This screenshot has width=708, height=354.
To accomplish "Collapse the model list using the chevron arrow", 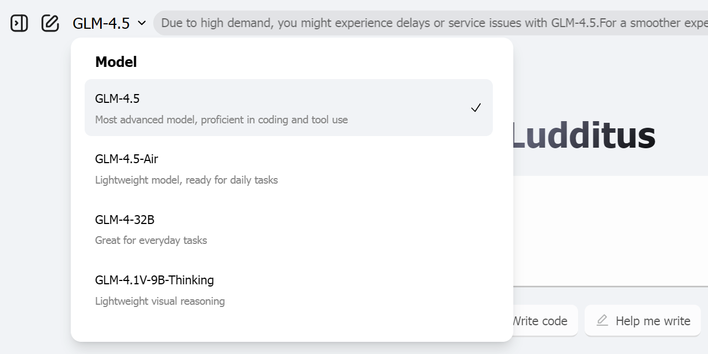I will coord(142,23).
